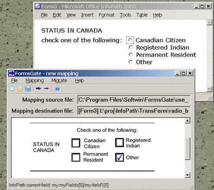Image resolution: width=214 pixels, height=190 pixels.
Task: Select the Registered Indian radio button
Action: (x=130, y=47)
